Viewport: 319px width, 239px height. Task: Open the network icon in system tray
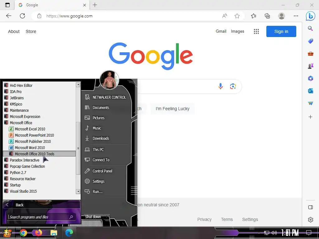pos(267,233)
